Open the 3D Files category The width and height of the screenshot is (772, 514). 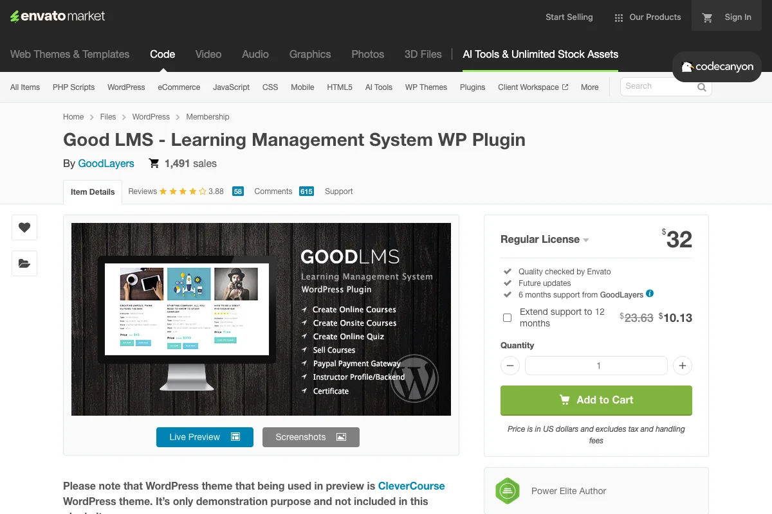[423, 55]
